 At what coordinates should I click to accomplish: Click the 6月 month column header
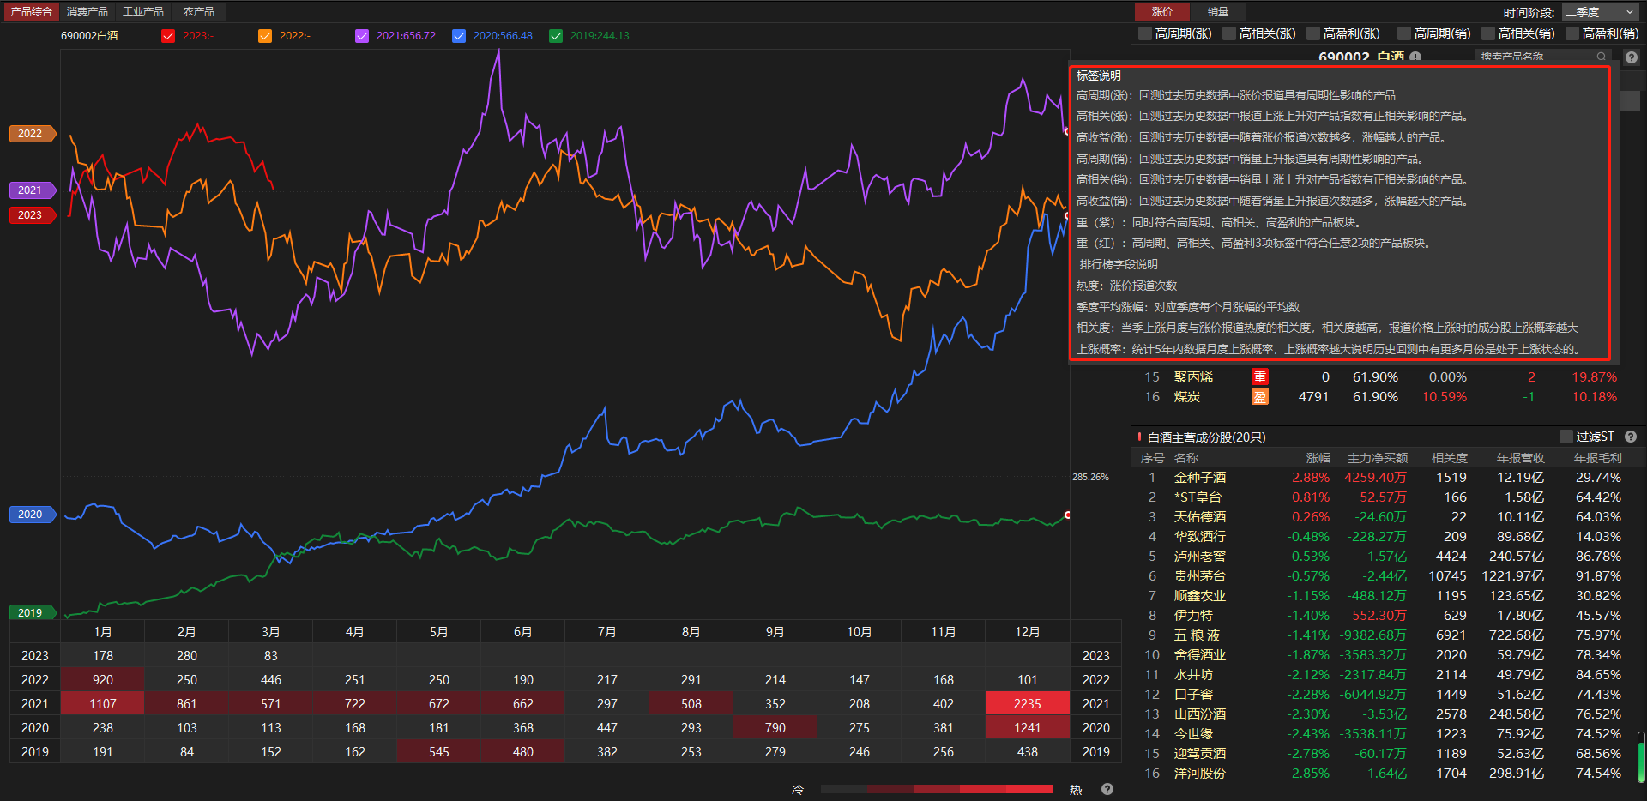523,632
